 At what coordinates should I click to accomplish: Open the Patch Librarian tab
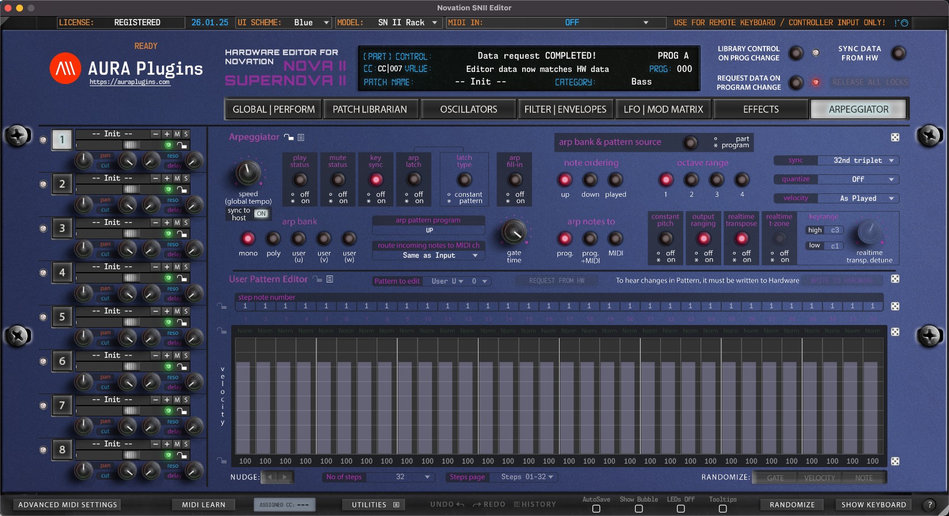pyautogui.click(x=369, y=109)
